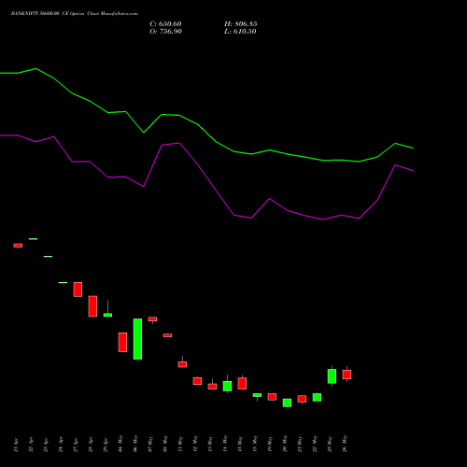Image resolution: width=467 pixels, height=467 pixels.
Task: Click the 13 May date label
Action: click(210, 444)
